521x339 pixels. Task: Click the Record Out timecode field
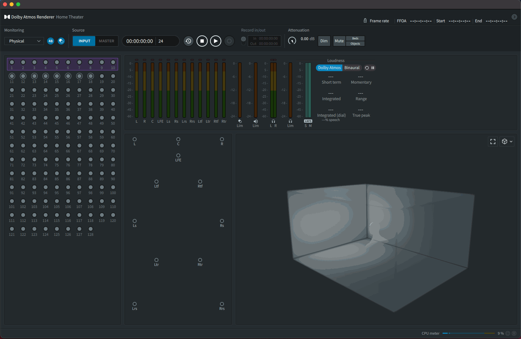[x=268, y=44]
